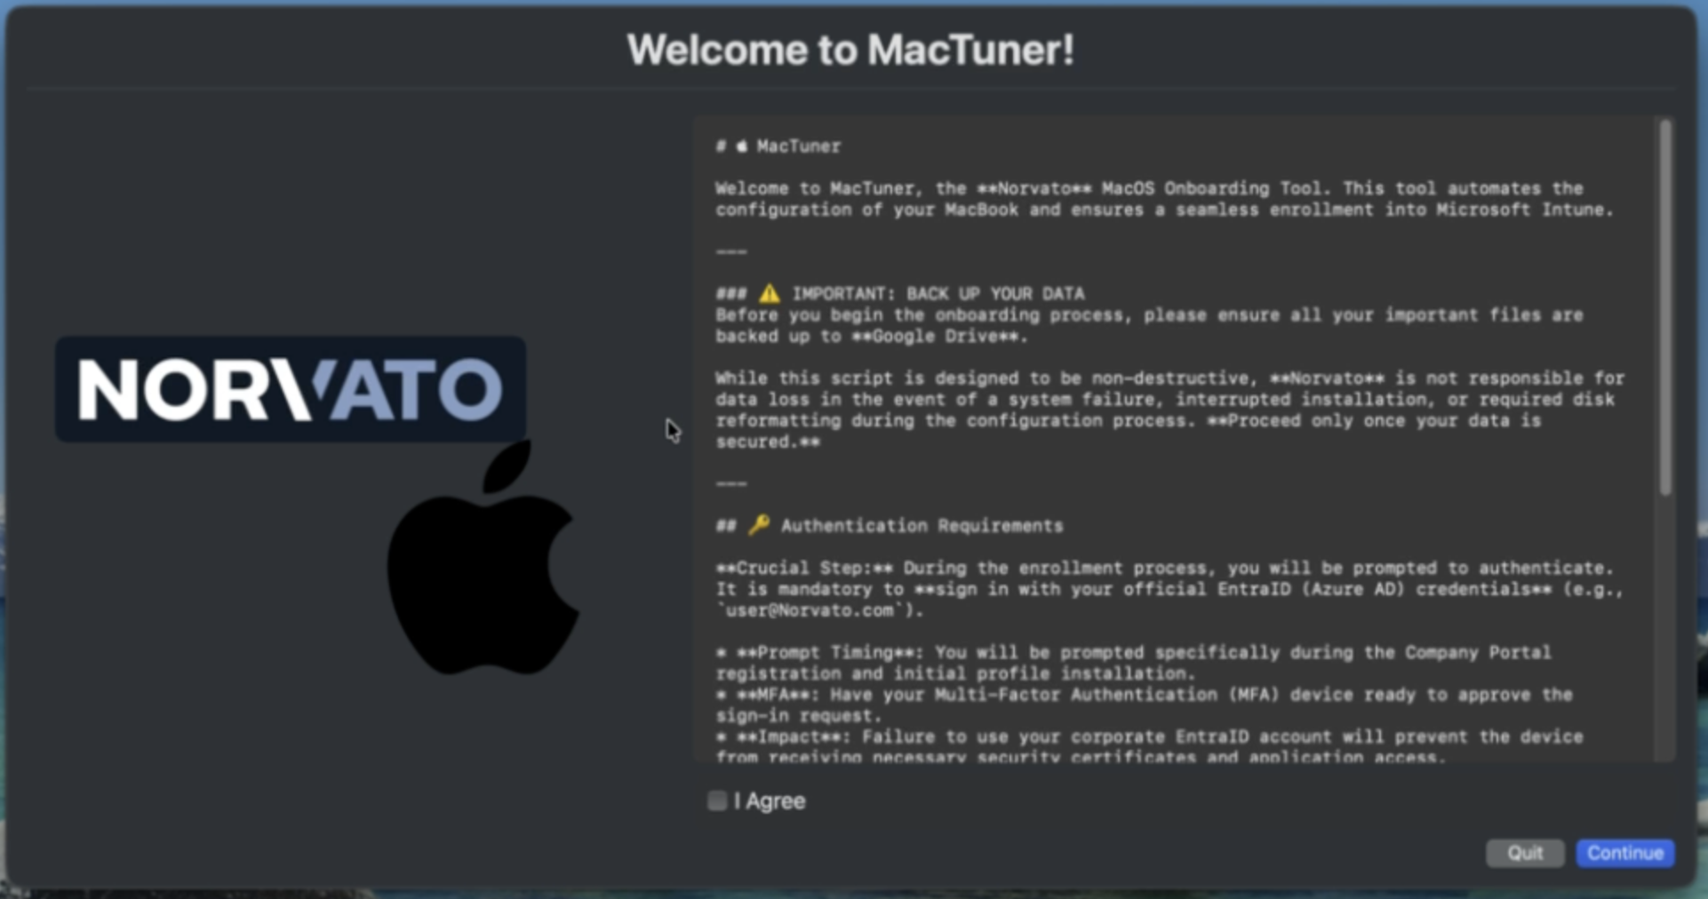Click the warning triangle icon
This screenshot has width=1708, height=899.
(x=768, y=292)
